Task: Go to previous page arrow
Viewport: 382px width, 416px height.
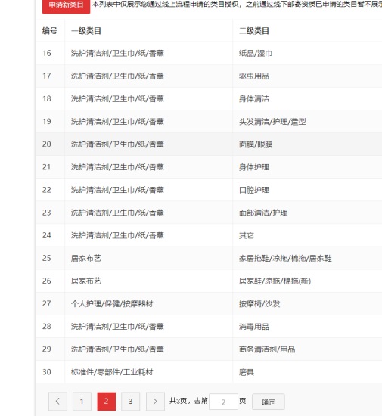Action: [x=57, y=401]
